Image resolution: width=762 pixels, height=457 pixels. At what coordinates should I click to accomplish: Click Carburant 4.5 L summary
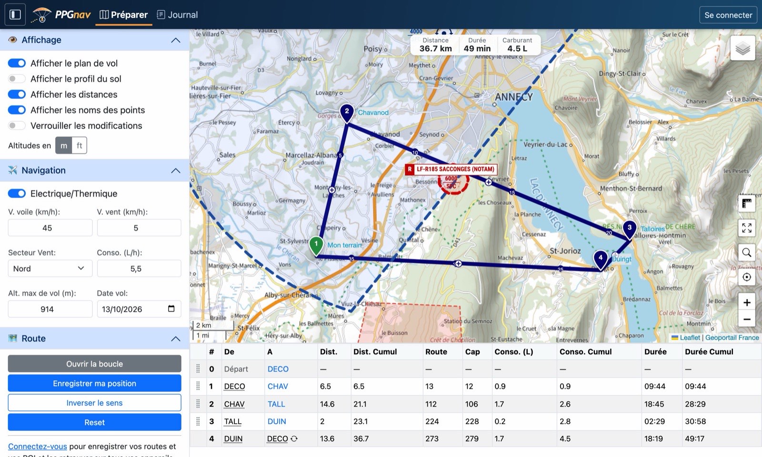[517, 45]
